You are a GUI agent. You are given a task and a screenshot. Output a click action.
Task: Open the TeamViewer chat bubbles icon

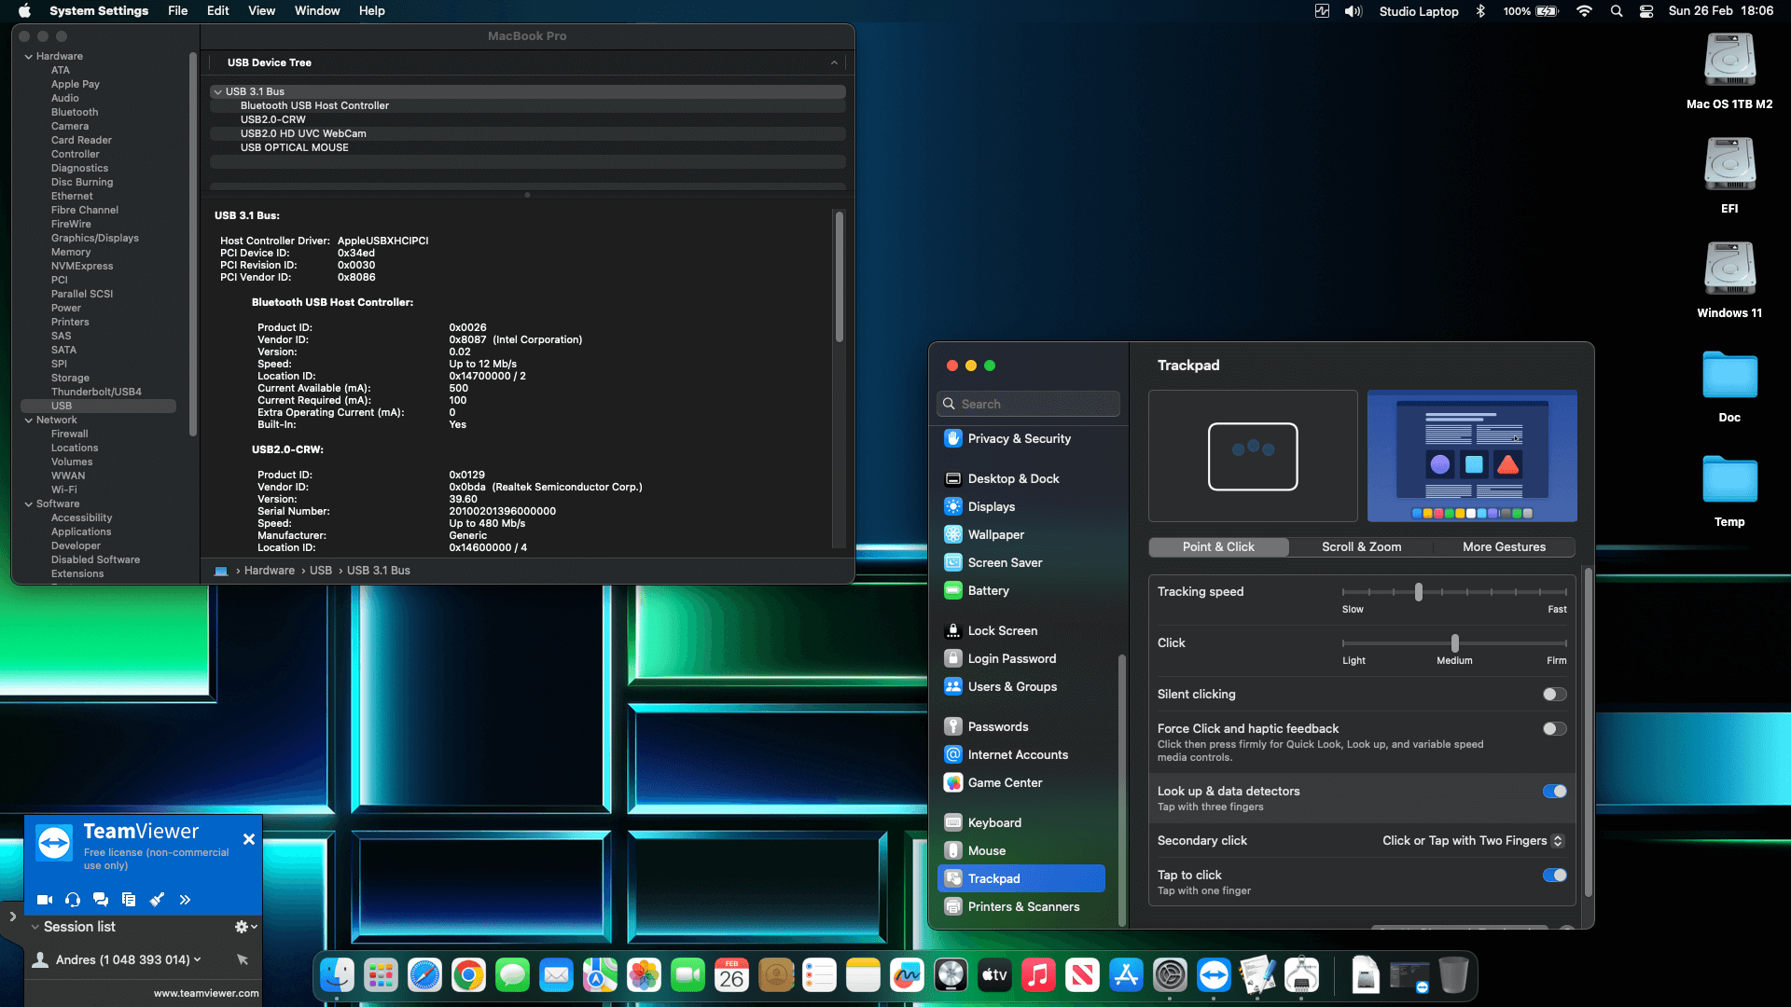[x=101, y=900]
